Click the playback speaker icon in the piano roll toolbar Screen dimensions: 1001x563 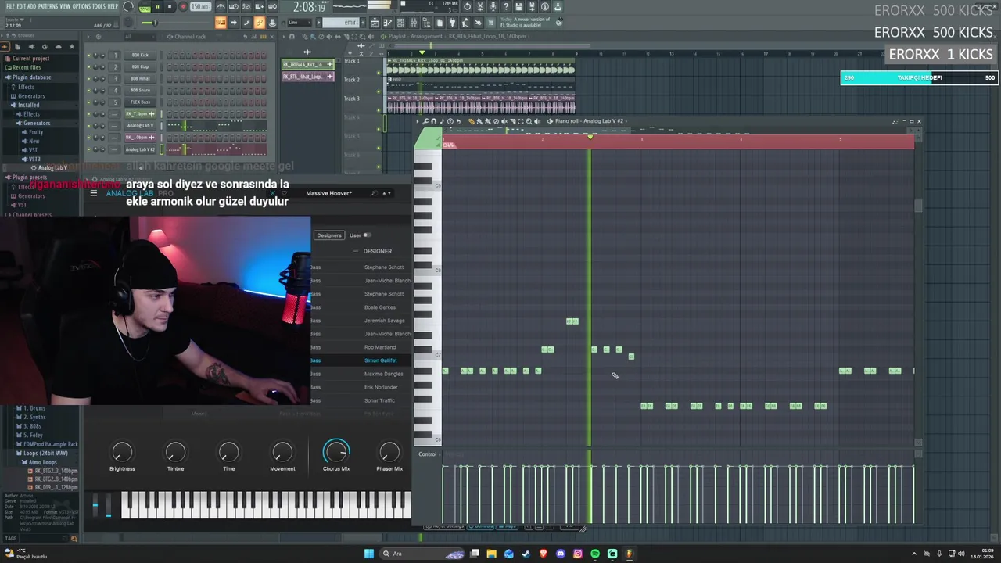pyautogui.click(x=537, y=121)
